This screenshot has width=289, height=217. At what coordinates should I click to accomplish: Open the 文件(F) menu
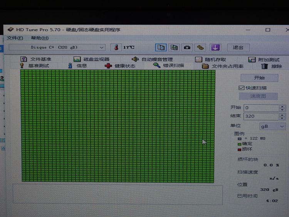pyautogui.click(x=15, y=38)
